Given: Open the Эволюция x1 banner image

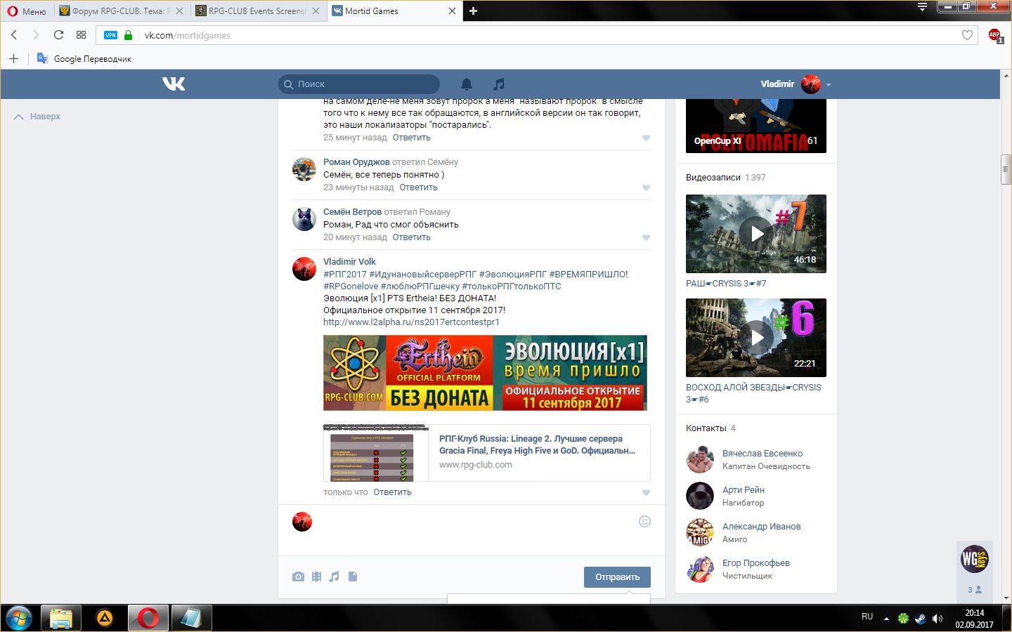Looking at the screenshot, I should click(x=485, y=373).
